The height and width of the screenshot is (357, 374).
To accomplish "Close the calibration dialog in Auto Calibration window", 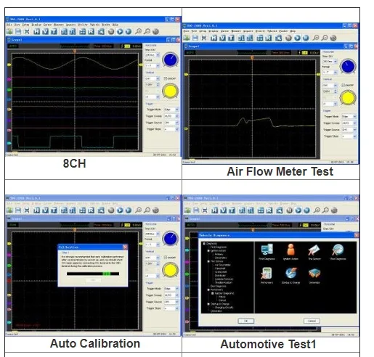I will 125,247.
